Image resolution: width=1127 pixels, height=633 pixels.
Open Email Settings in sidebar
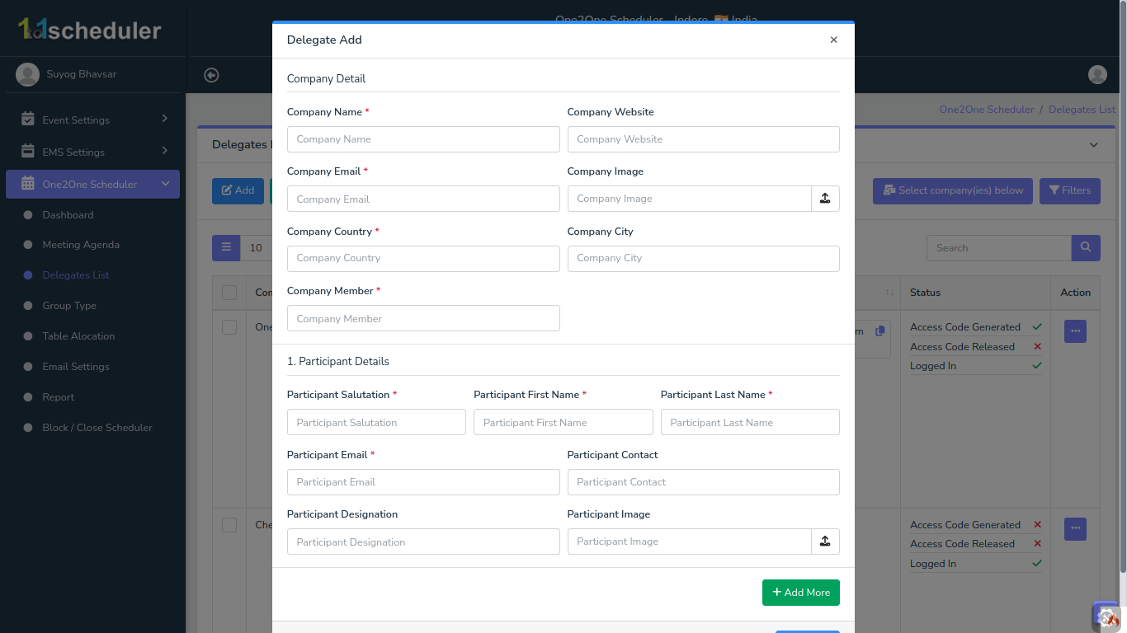click(x=76, y=367)
